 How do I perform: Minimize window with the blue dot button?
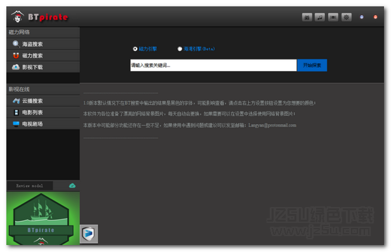coord(362,17)
